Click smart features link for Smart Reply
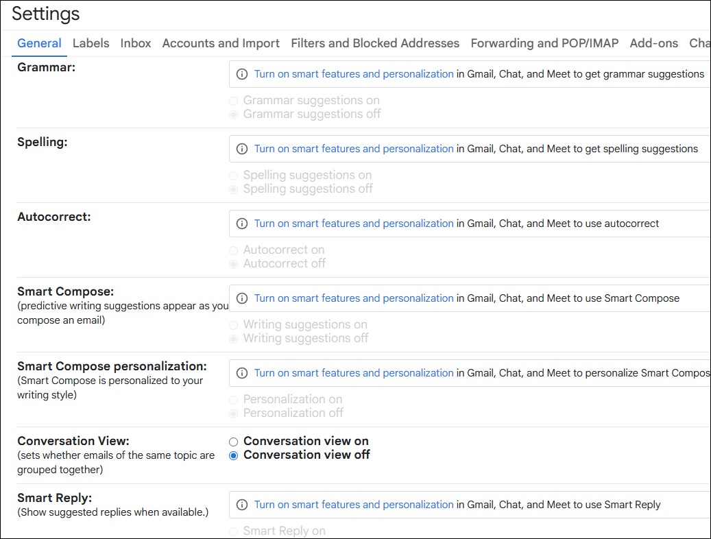This screenshot has width=711, height=539. [x=354, y=505]
